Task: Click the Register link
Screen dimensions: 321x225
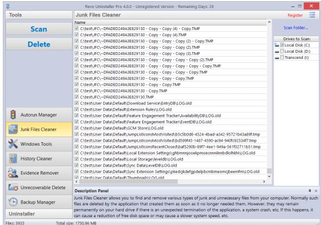Action: click(295, 15)
